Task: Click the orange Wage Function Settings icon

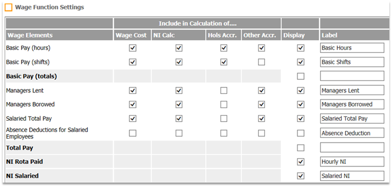Action: [8, 8]
